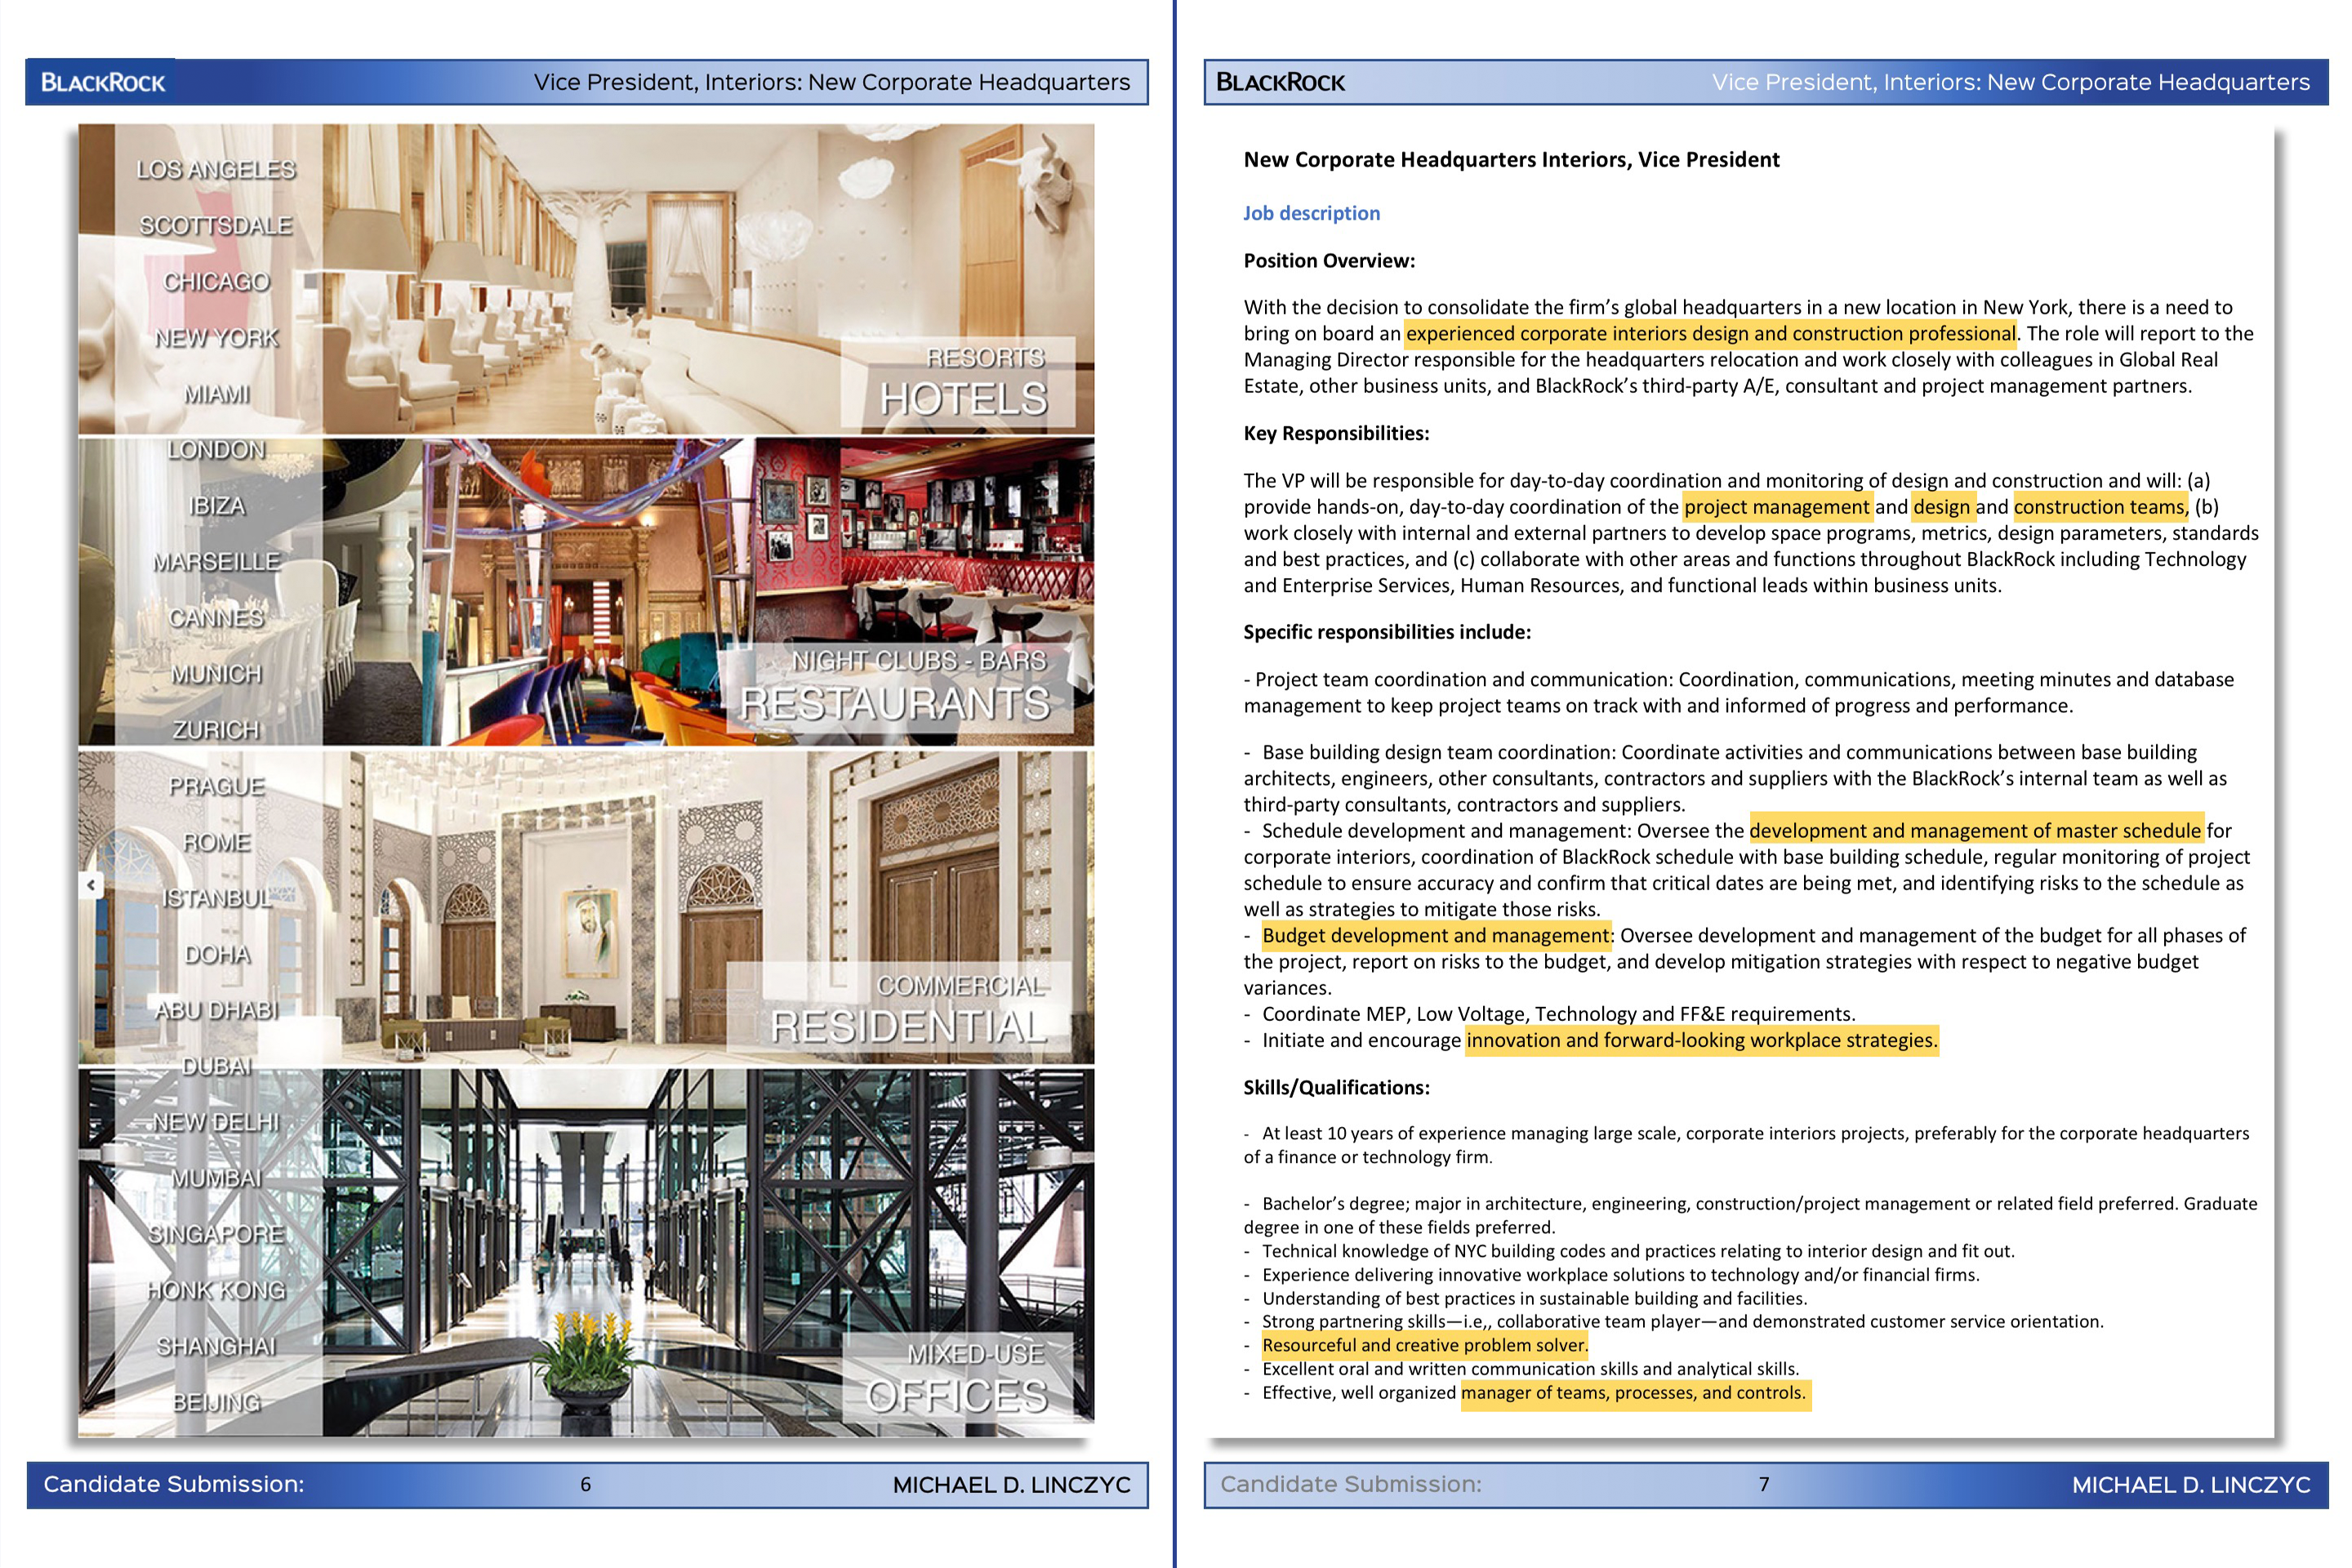Screen dimensions: 2352x1568
Task: Click the 'Dubai' city label
Action: 216,1066
